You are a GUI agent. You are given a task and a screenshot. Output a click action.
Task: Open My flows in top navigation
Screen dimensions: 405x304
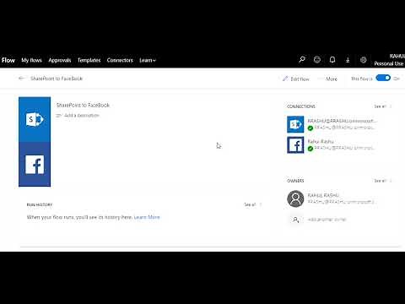pyautogui.click(x=31, y=60)
